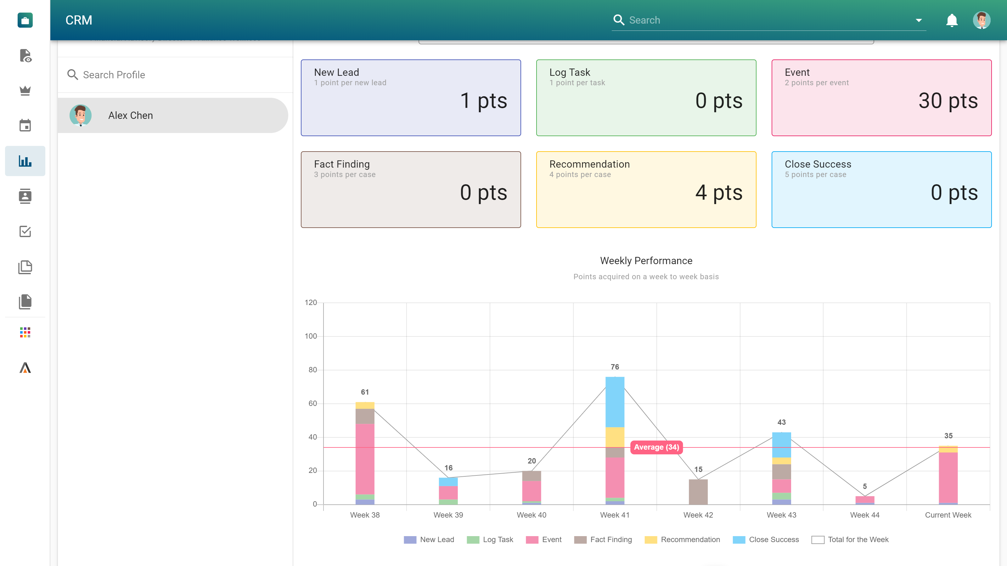The image size is (1007, 566).
Task: Toggle Close Success legend series
Action: pos(765,540)
